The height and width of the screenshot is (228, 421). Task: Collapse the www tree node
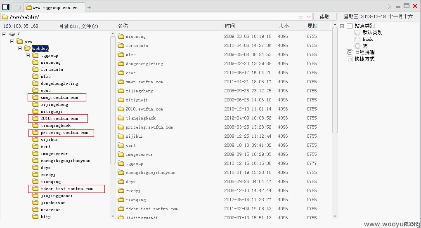[12, 41]
